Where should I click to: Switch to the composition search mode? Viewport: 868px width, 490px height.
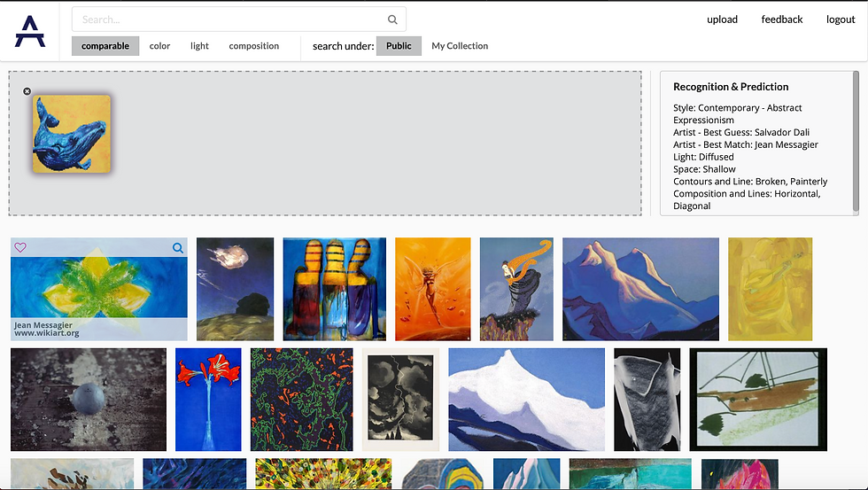point(254,46)
